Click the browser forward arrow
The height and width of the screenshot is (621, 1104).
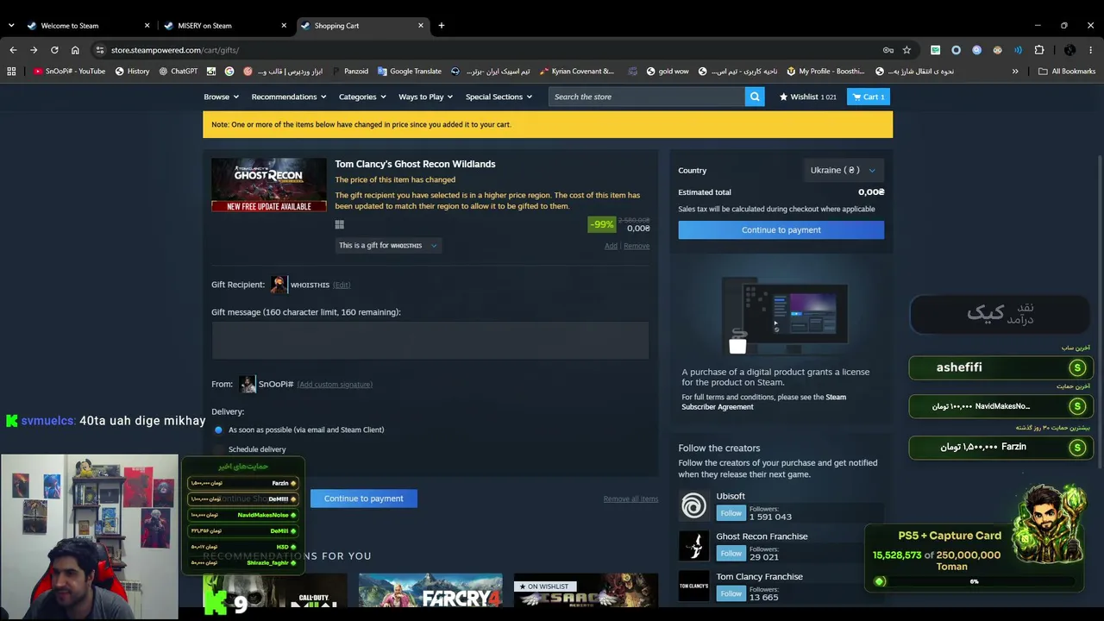point(34,50)
